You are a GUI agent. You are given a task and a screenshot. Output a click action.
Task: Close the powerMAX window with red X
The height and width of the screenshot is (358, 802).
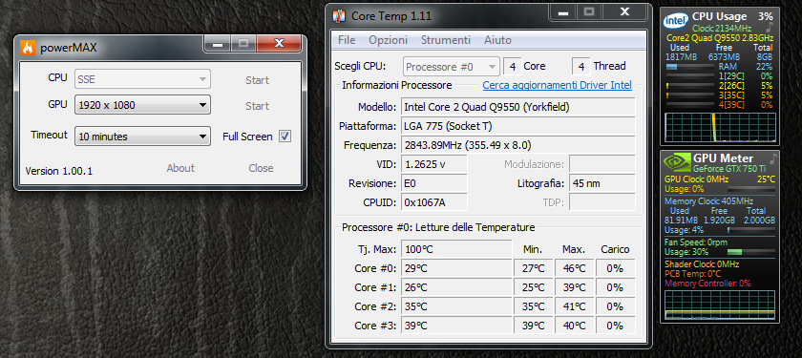pyautogui.click(x=279, y=44)
